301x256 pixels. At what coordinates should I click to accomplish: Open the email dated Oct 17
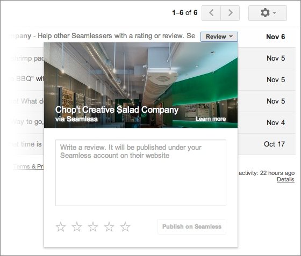274,144
